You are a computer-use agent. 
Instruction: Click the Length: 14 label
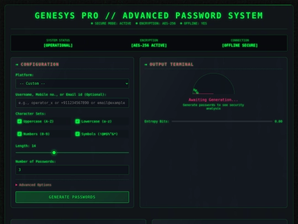[25, 146]
